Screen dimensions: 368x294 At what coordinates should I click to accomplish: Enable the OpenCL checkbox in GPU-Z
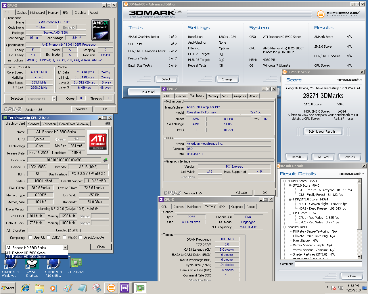click(x=30, y=237)
